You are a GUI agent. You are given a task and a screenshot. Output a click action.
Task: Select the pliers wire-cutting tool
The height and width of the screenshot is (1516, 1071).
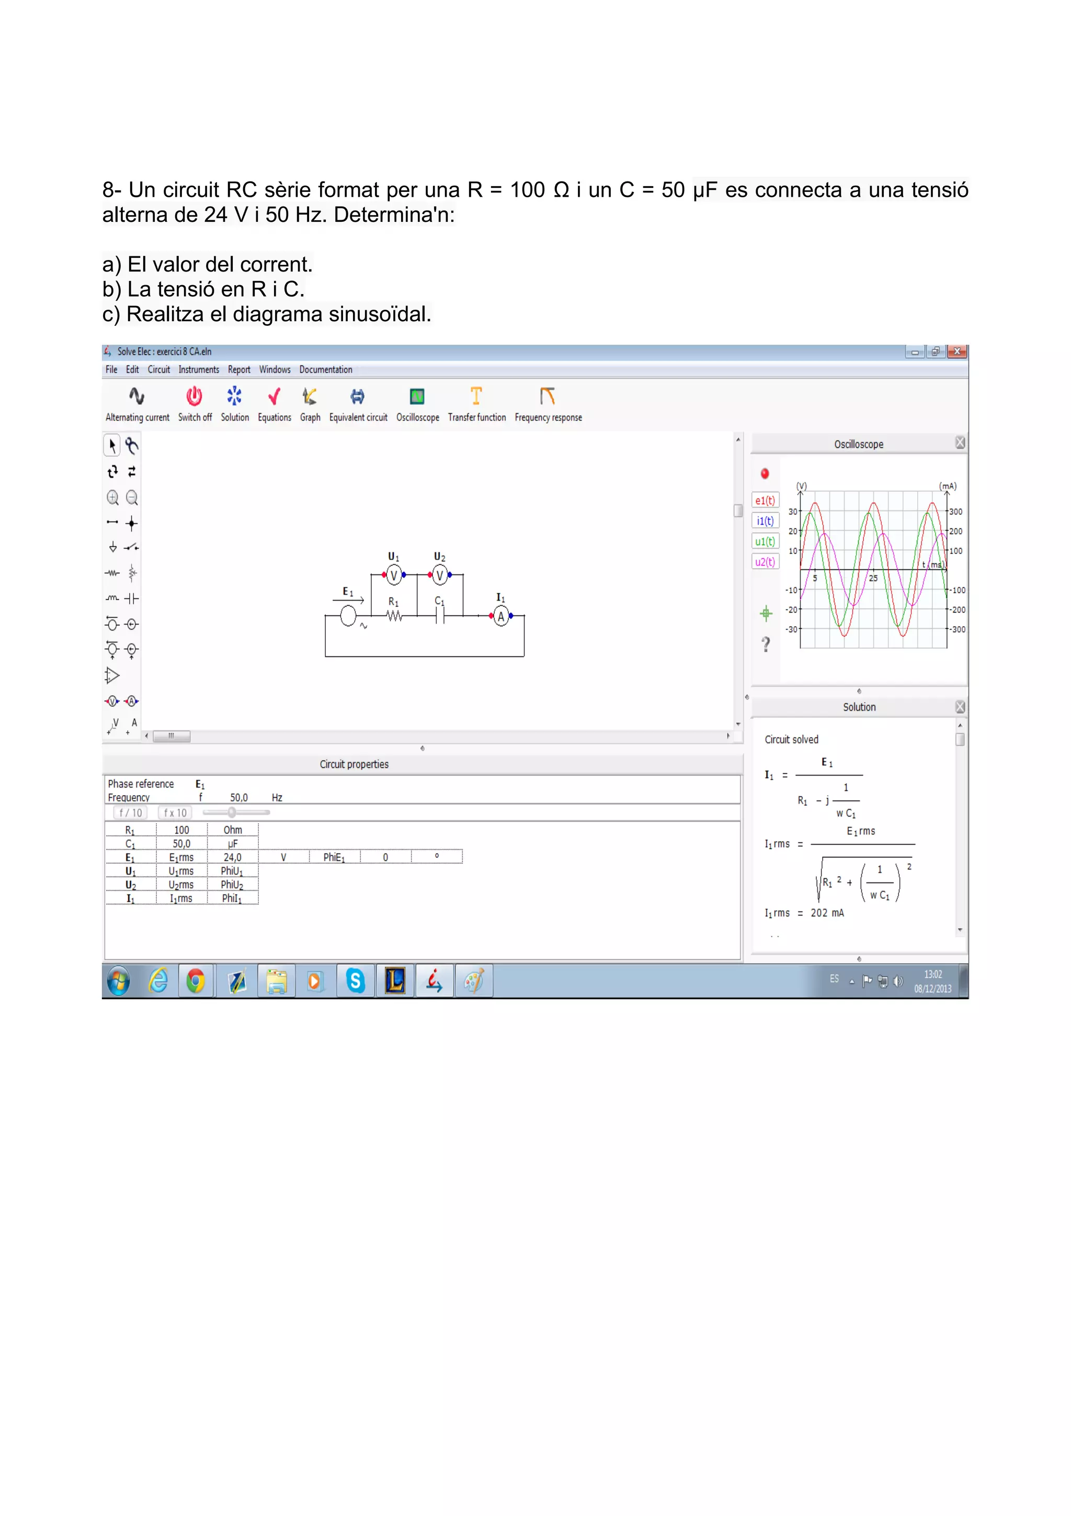(132, 446)
